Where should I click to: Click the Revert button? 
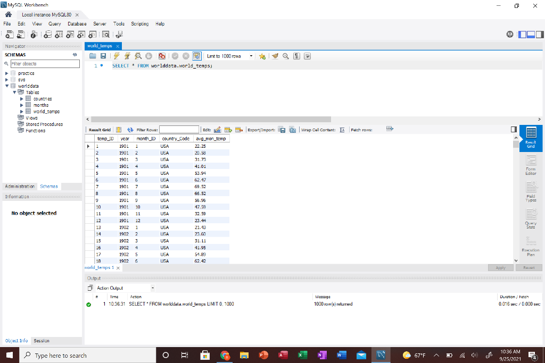529,267
